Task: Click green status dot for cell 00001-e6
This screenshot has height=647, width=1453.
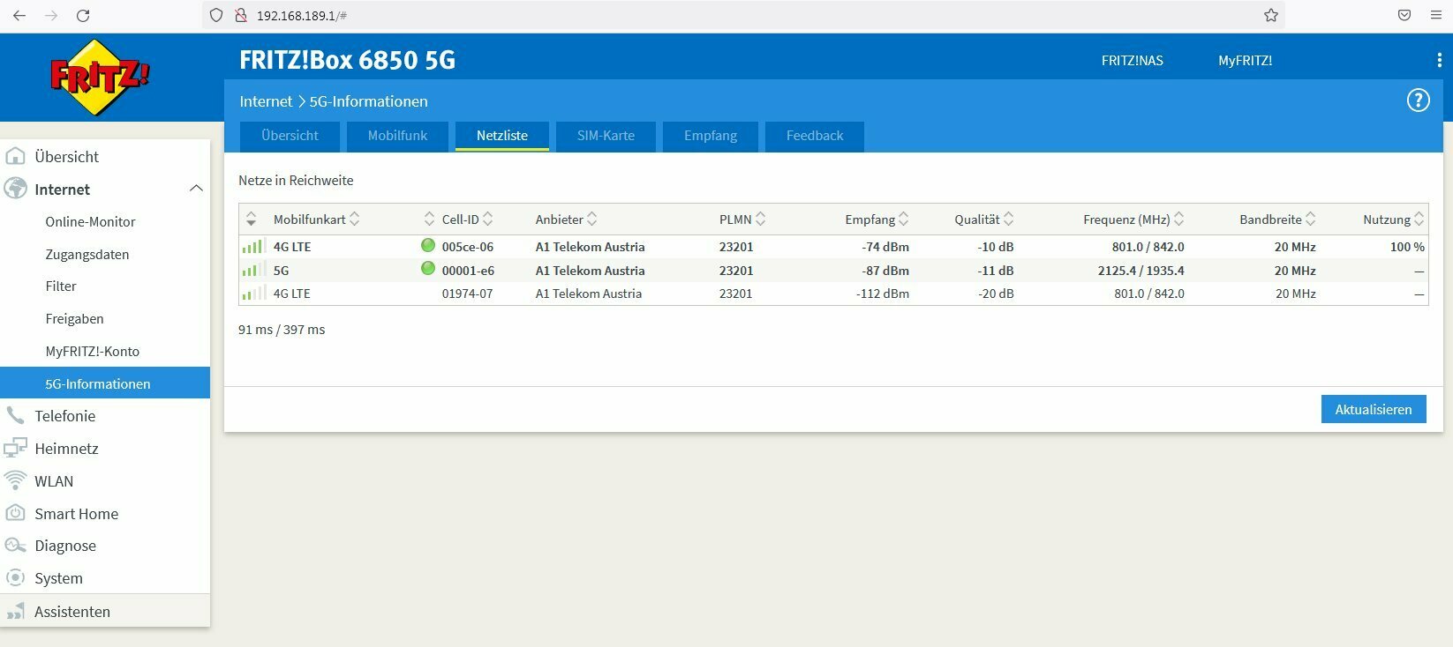Action: coord(428,268)
